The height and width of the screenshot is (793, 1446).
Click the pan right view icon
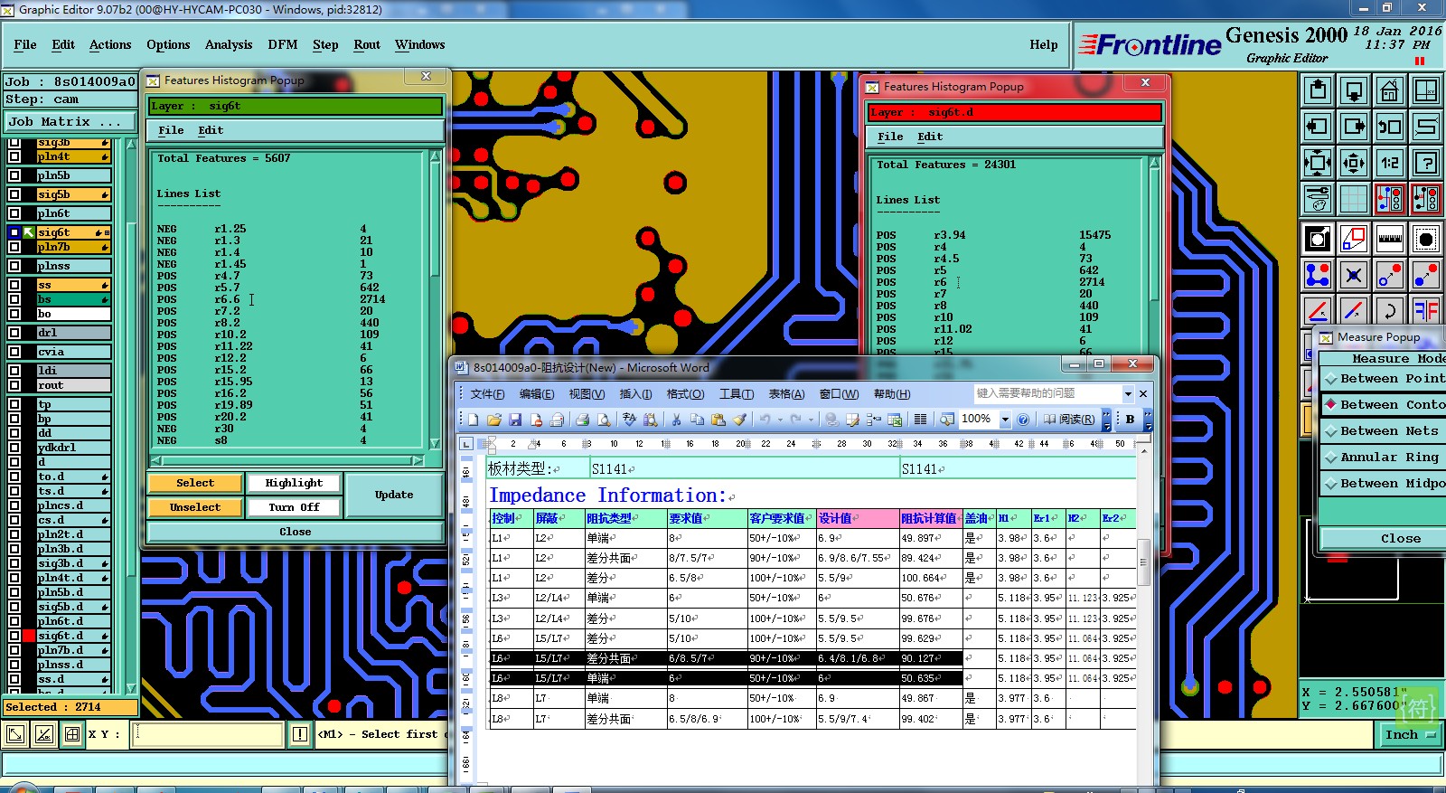[x=1354, y=127]
